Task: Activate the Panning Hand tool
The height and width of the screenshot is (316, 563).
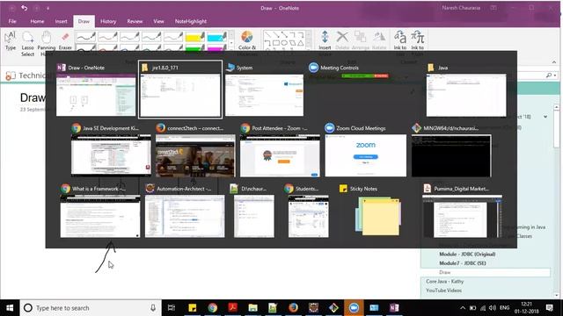Action: [47, 44]
